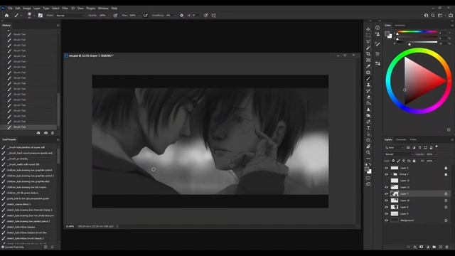This screenshot has width=455, height=256.
Task: Open tool preset picker arrow beside brush icon
Action: [x=21, y=16]
